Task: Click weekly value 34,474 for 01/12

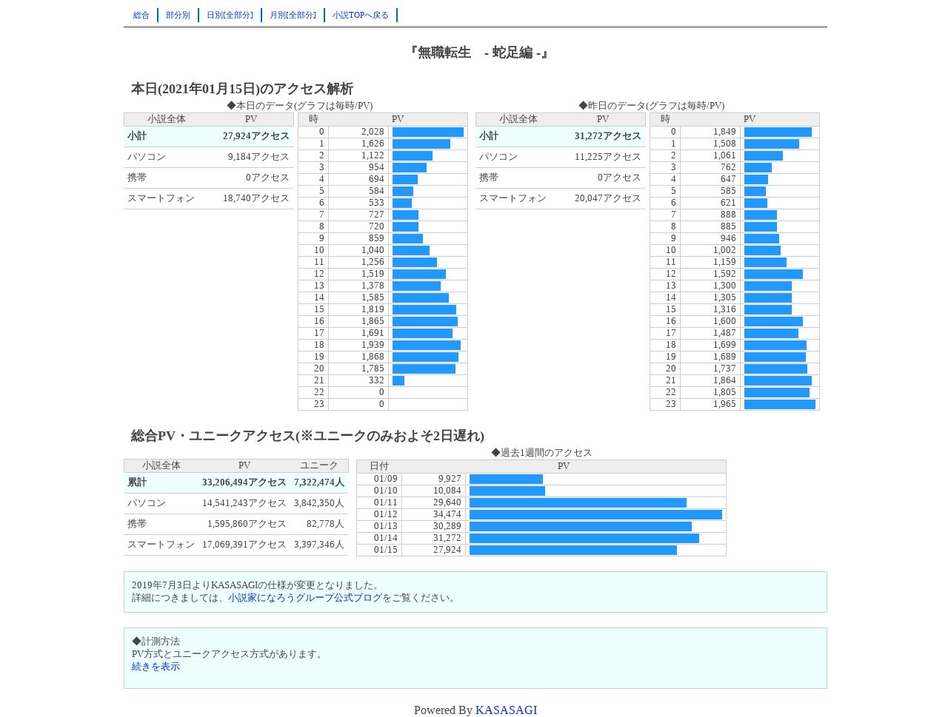Action: coord(447,514)
